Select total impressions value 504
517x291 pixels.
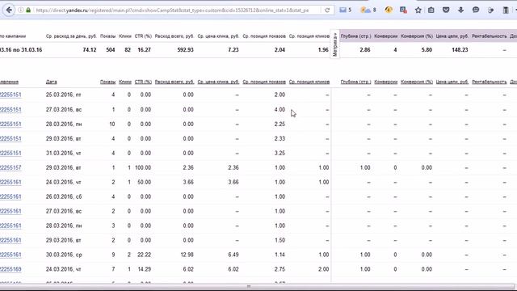[111, 50]
